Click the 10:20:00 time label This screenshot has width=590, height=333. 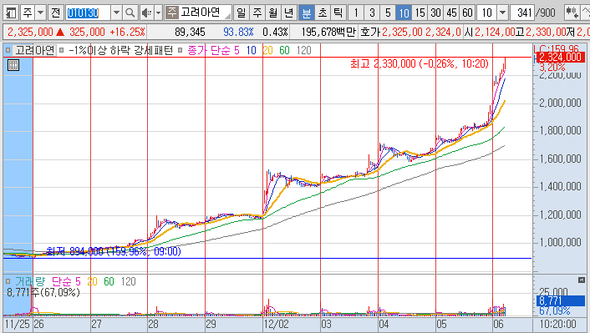(x=557, y=324)
